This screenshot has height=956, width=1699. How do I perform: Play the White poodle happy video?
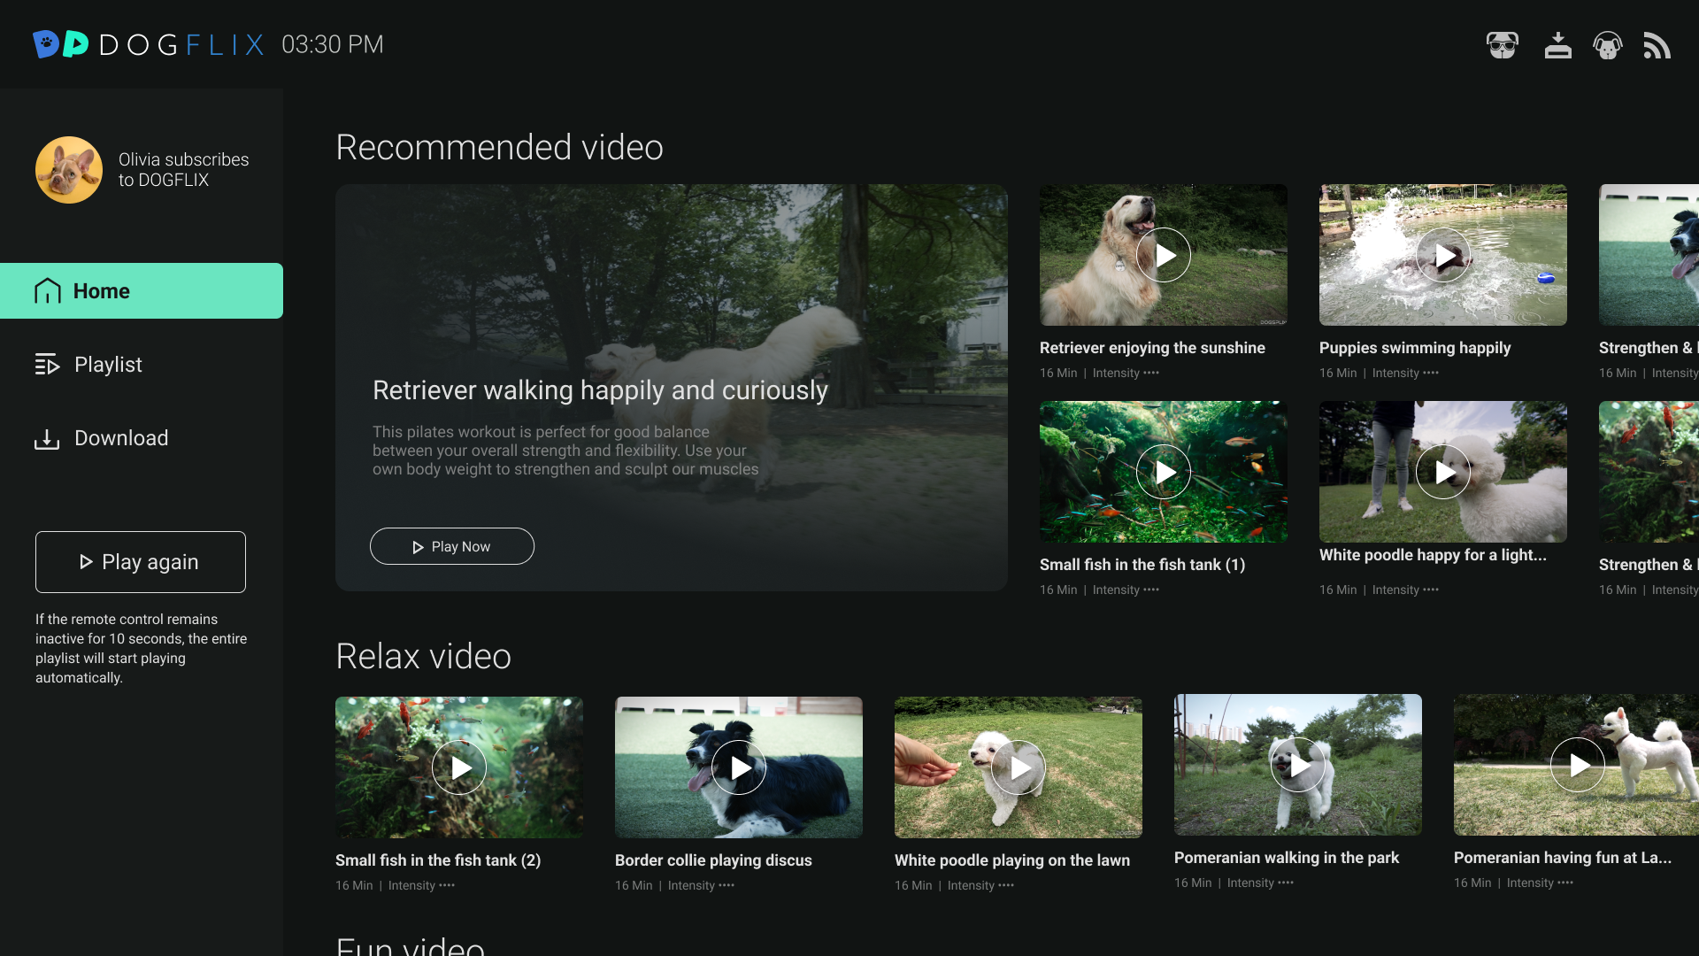(1442, 472)
